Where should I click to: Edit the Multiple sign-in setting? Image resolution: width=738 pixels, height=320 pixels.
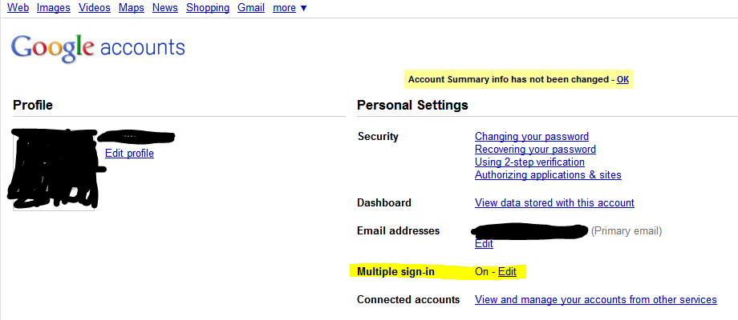pyautogui.click(x=507, y=272)
